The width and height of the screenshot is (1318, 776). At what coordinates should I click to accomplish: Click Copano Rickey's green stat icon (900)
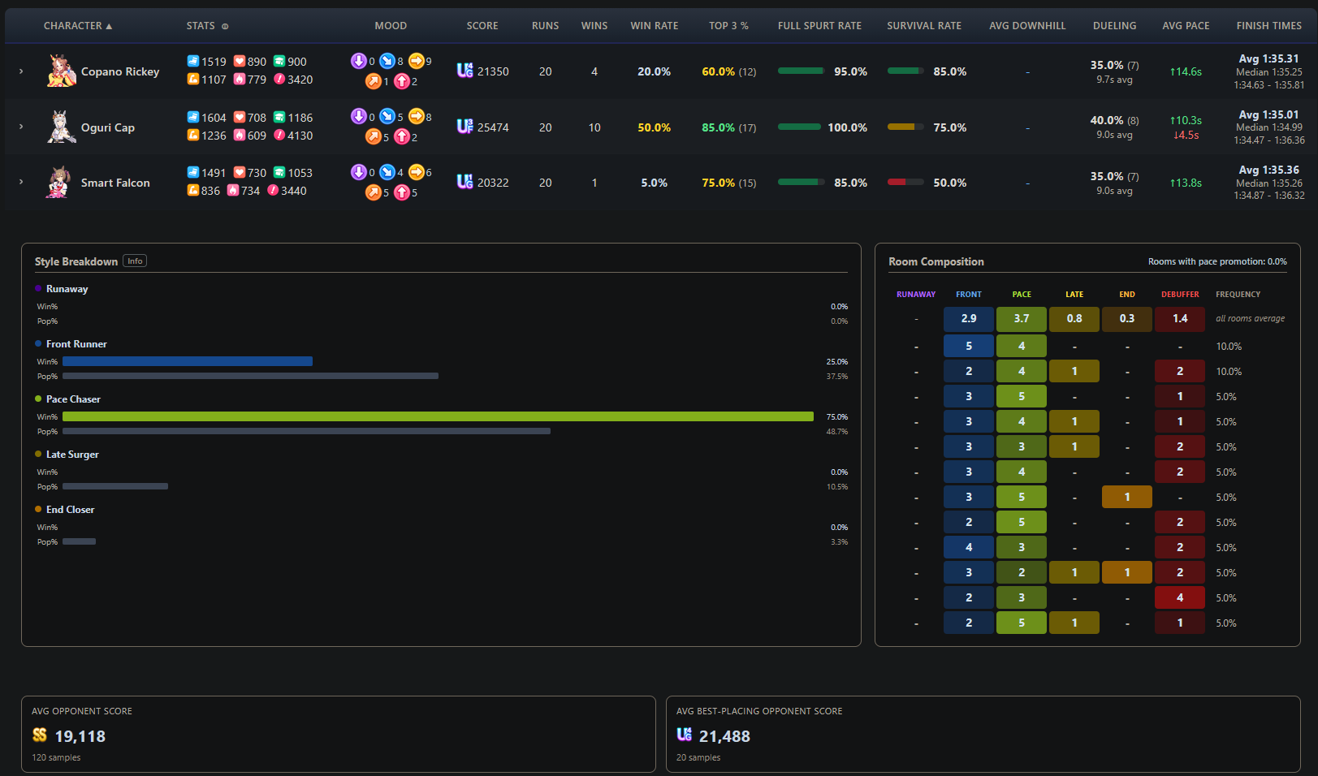[279, 61]
